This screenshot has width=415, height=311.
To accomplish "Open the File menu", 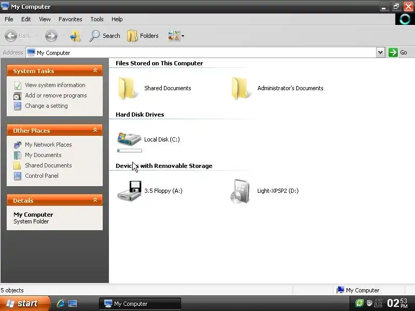I will tap(9, 19).
